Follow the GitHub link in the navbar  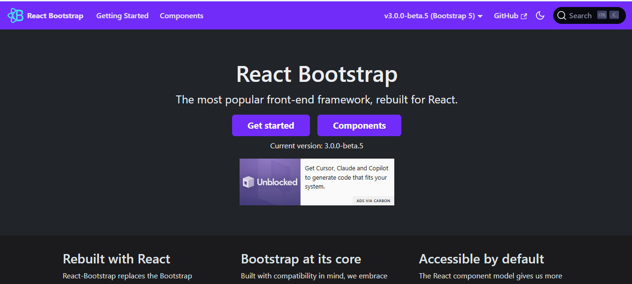(x=507, y=15)
